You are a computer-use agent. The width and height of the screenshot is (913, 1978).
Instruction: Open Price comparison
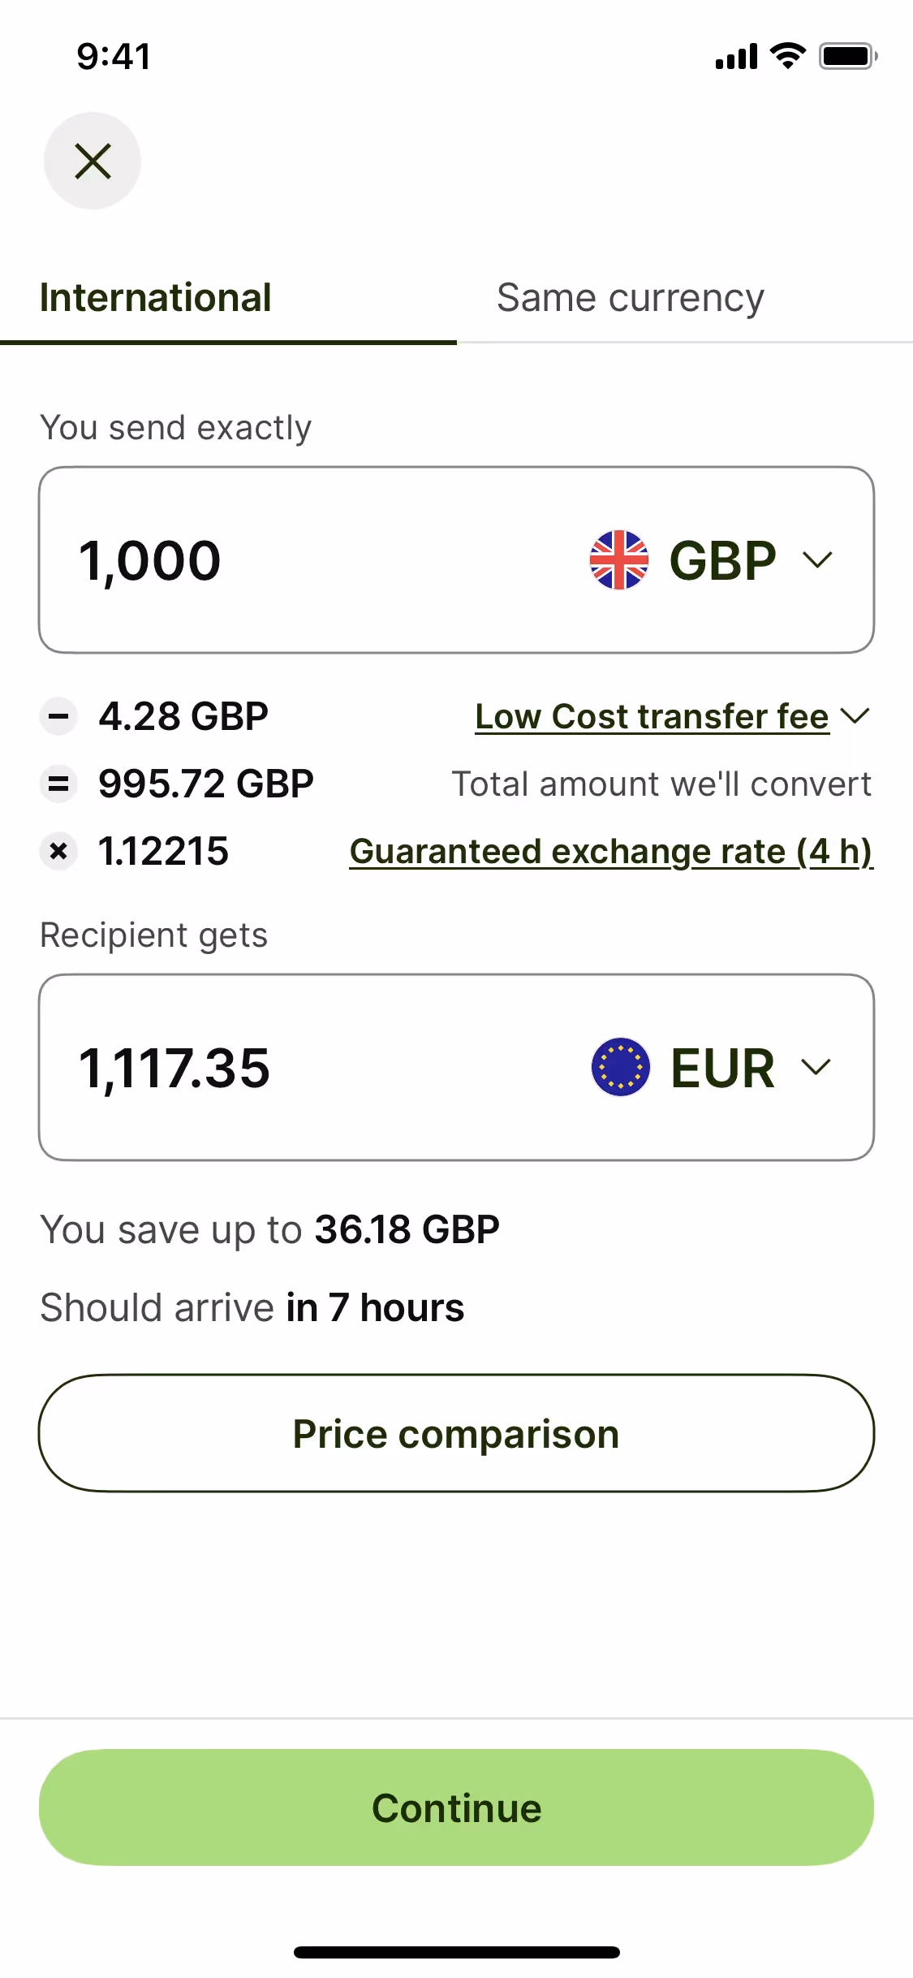[x=456, y=1433]
